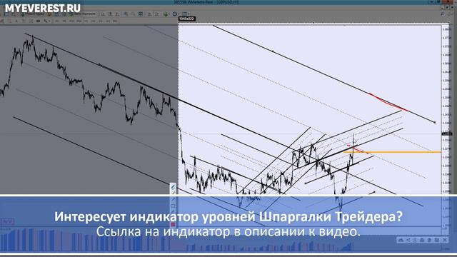
Task: Click the 1048x522 selection size label
Action: [186, 19]
